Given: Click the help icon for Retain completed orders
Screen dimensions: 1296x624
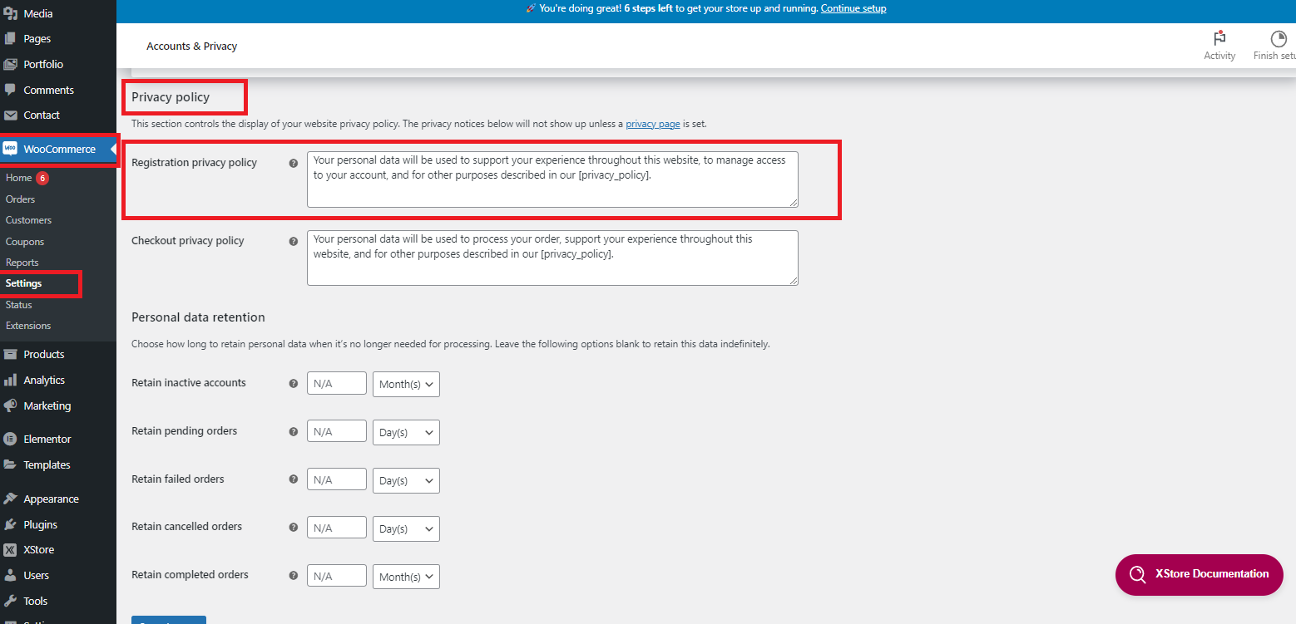Looking at the screenshot, I should [x=293, y=575].
